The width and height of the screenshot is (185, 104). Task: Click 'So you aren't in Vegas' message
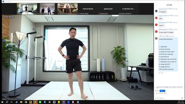click(166, 32)
